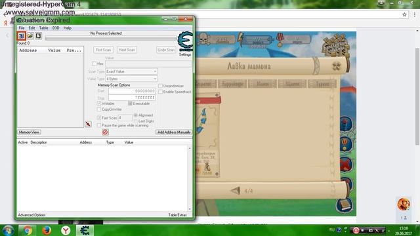The height and width of the screenshot is (236, 420).
Task: Open browser three-dot menu
Action: tap(414, 14)
